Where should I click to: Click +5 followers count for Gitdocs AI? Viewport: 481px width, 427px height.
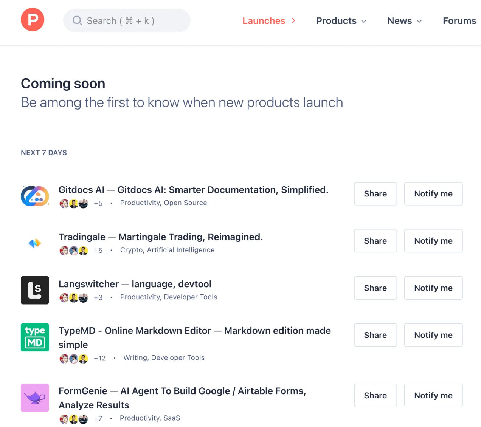tap(98, 203)
